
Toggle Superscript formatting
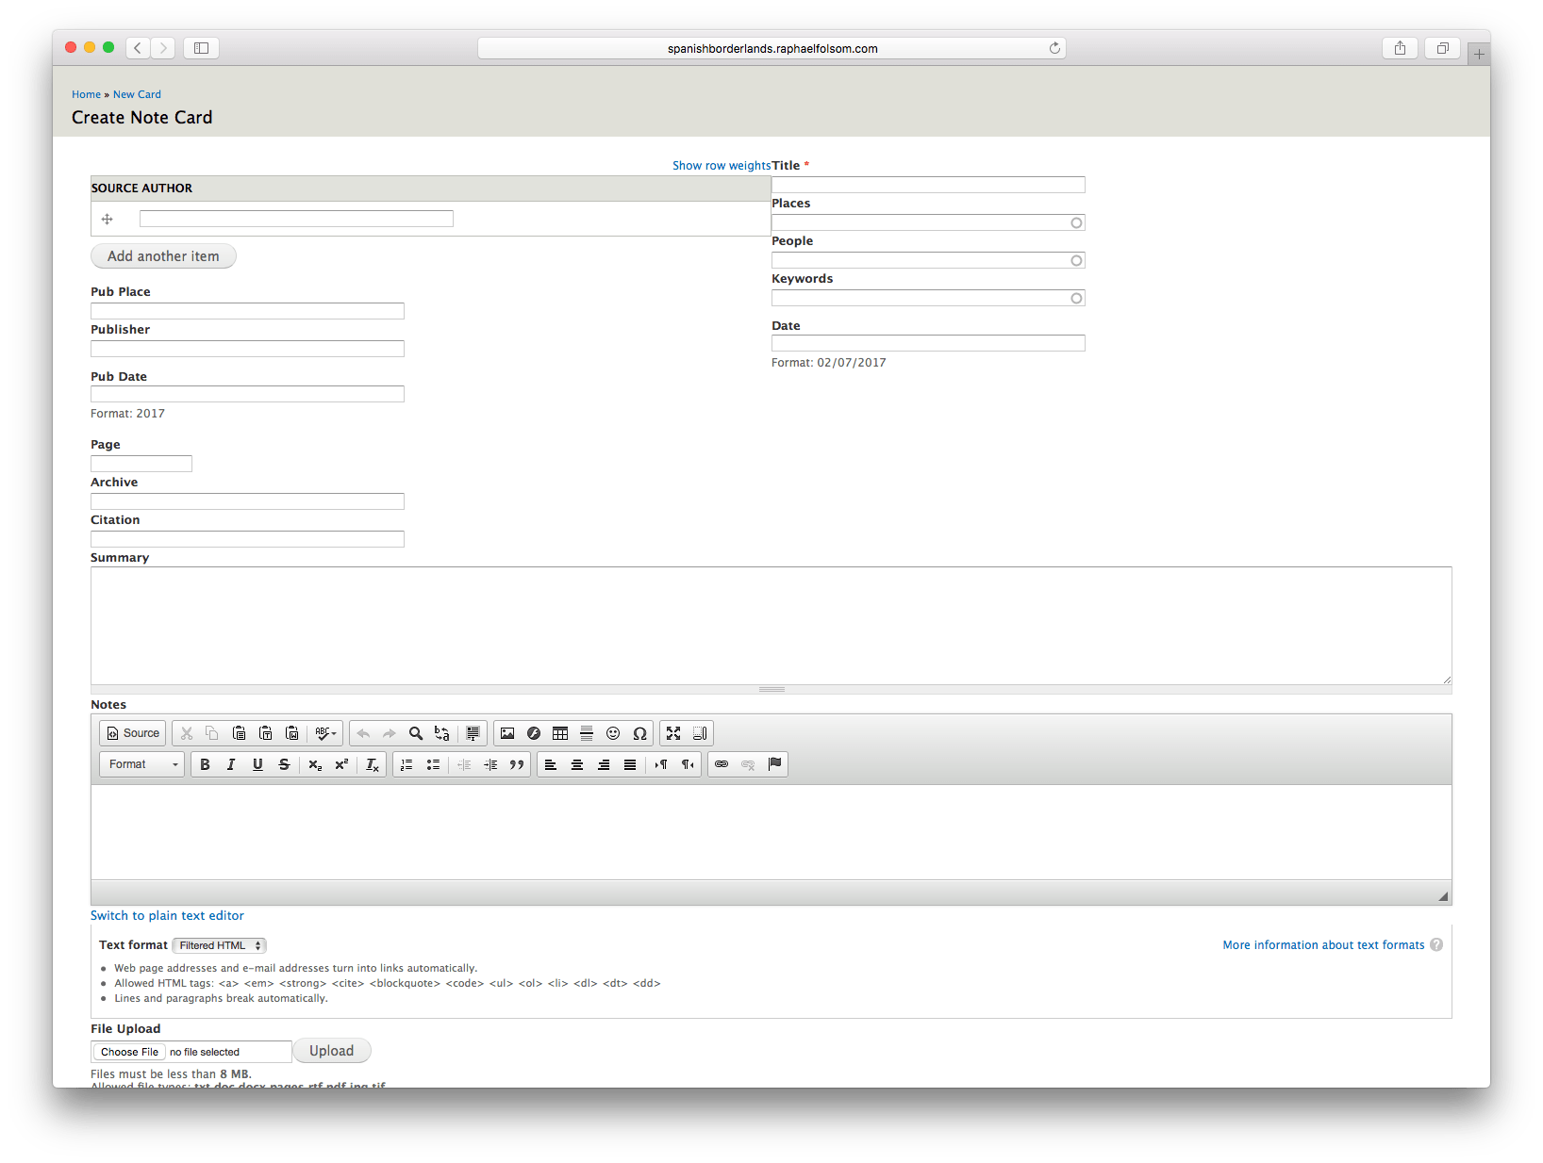[341, 764]
